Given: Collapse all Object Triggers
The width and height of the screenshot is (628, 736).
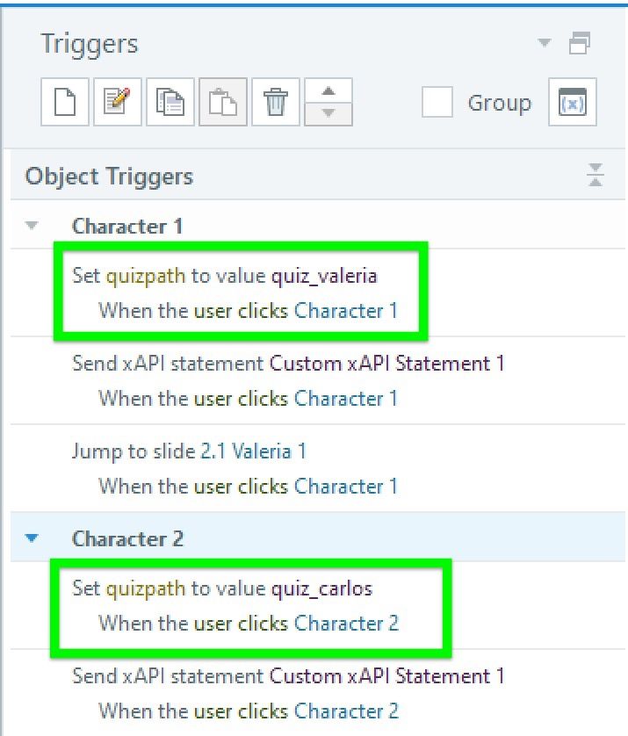Looking at the screenshot, I should [595, 176].
